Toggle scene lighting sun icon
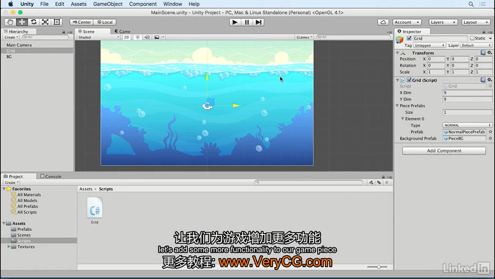Viewport: 495px width, 279px height. [137, 37]
